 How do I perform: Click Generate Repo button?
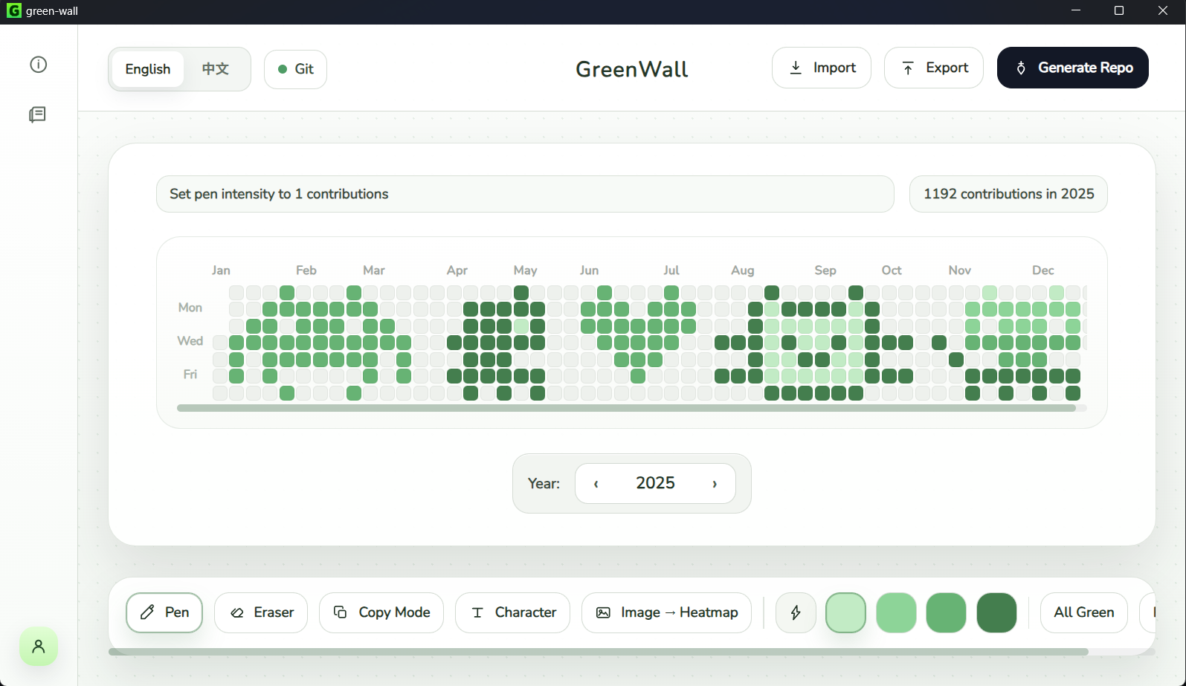[x=1073, y=68]
